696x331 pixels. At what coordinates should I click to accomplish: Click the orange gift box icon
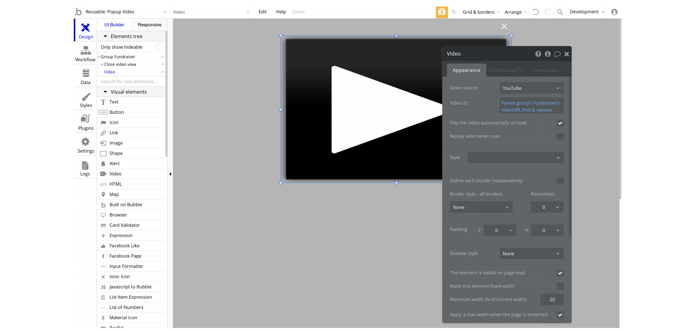(442, 12)
